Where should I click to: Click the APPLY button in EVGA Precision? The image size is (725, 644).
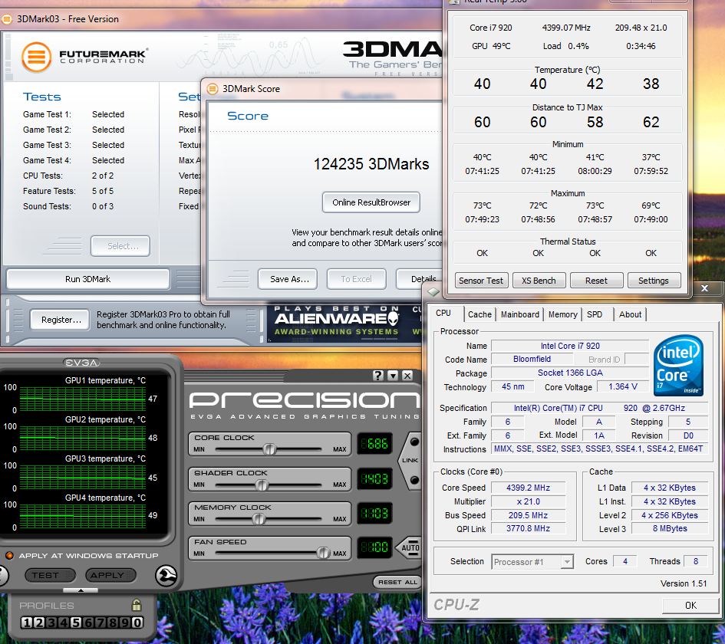click(x=111, y=575)
